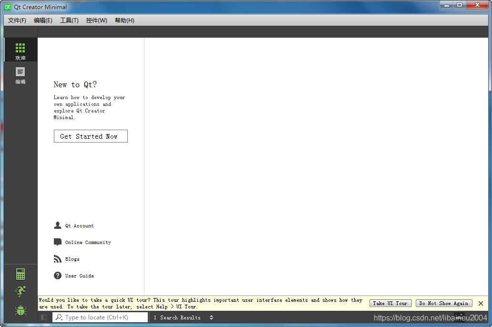Viewport: 492px width, 327px height.
Task: Open the Search Results output pane
Action: pos(177,317)
